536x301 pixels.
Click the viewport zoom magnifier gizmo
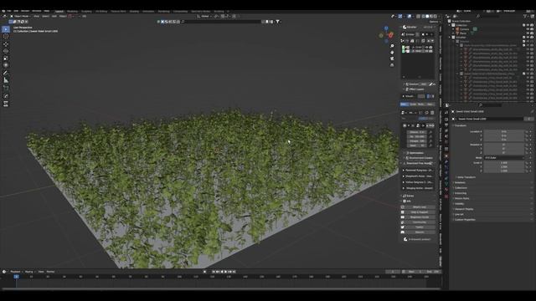(x=392, y=46)
